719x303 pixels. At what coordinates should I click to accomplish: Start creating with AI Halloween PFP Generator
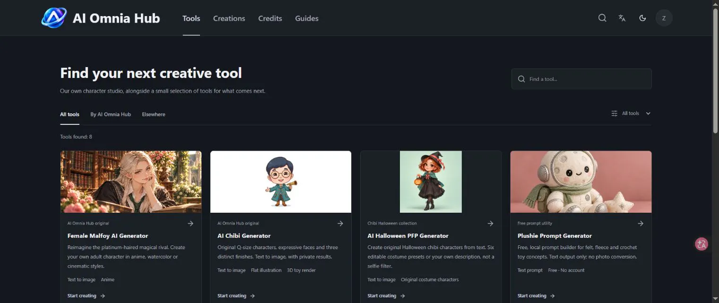click(386, 296)
